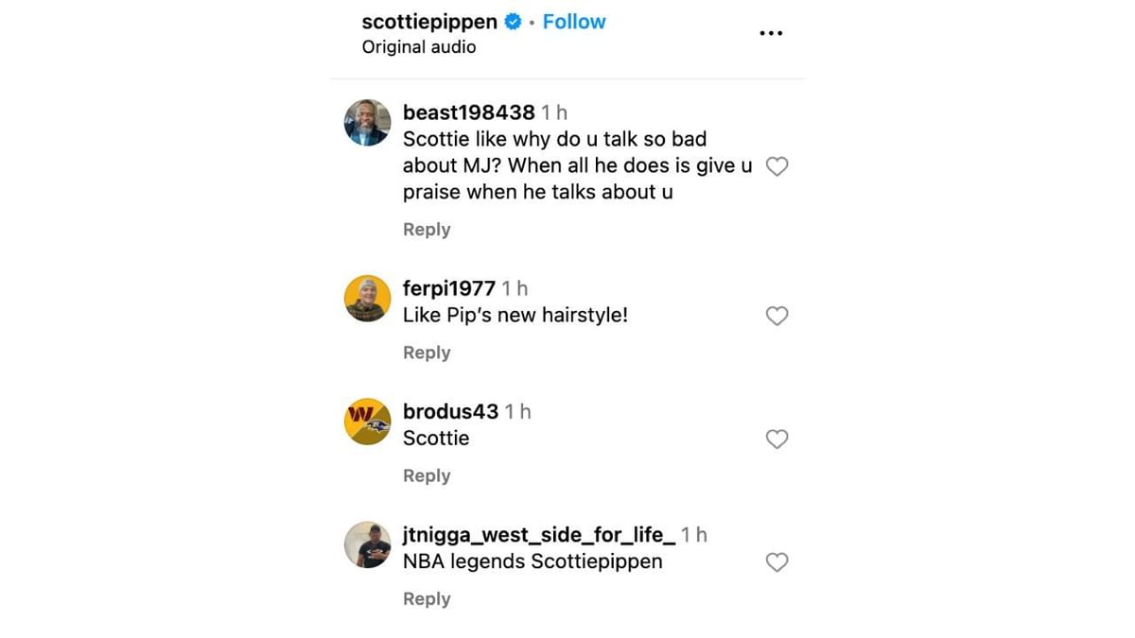Reply to ferpi1977's comment
1135x638 pixels.
[427, 353]
